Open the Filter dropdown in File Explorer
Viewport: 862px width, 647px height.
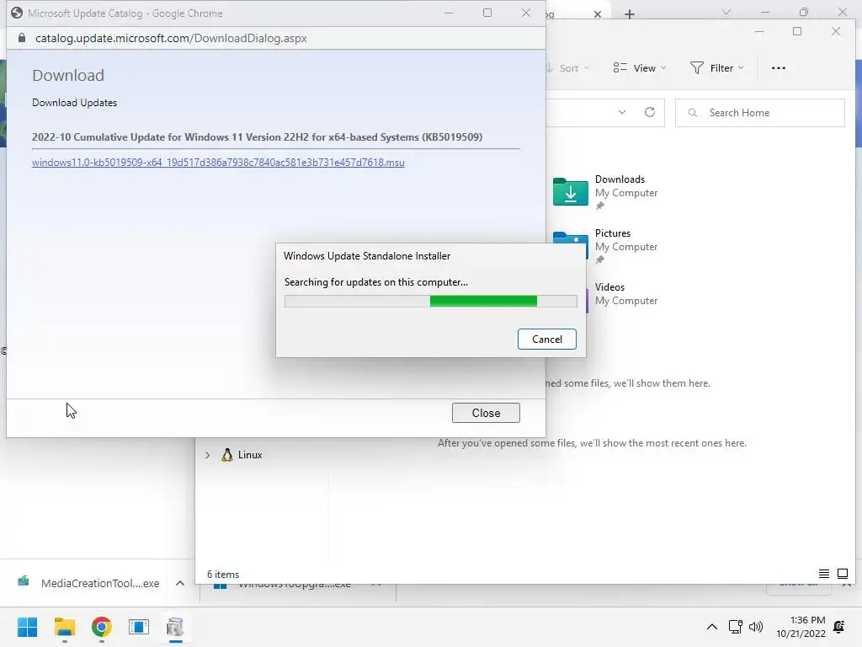[717, 68]
